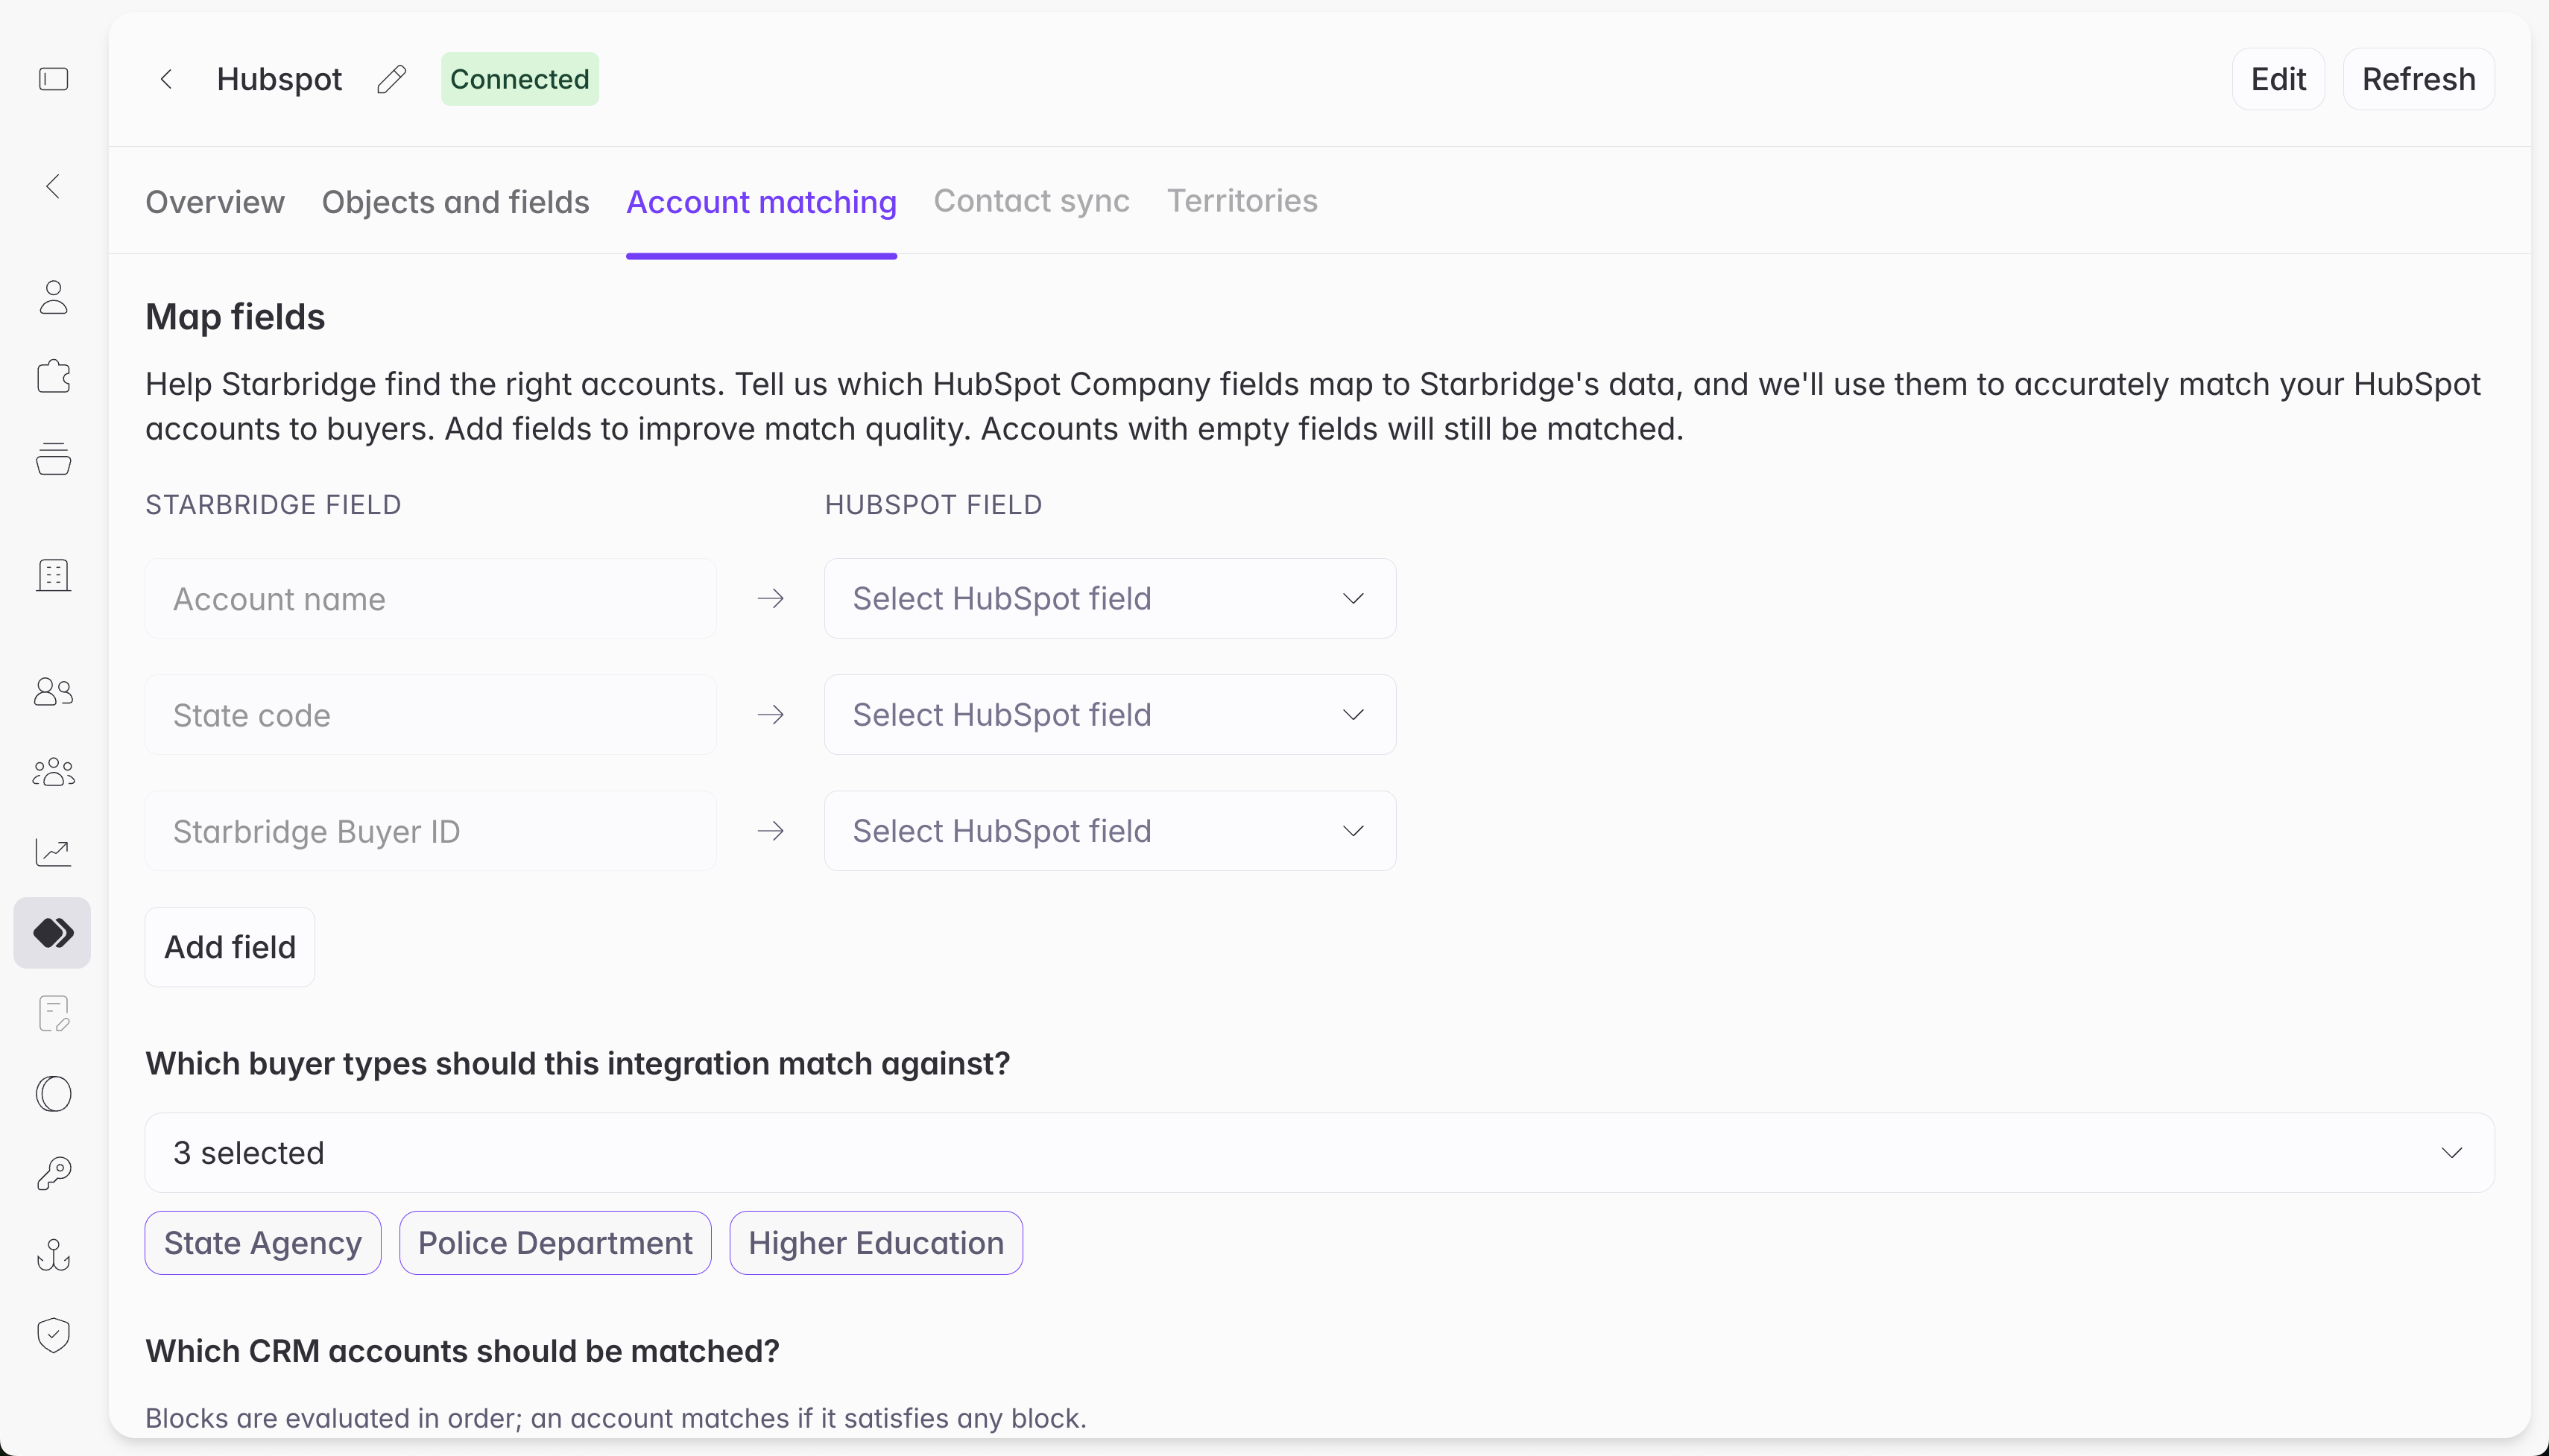This screenshot has width=2549, height=1456.
Task: Click the left chevron in the sidebar
Action: 53,186
